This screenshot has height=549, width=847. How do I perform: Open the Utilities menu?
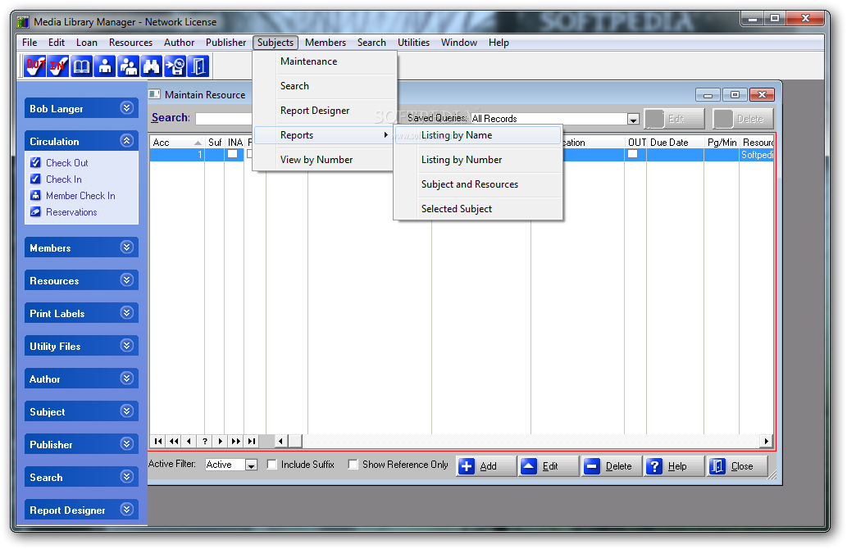point(413,43)
